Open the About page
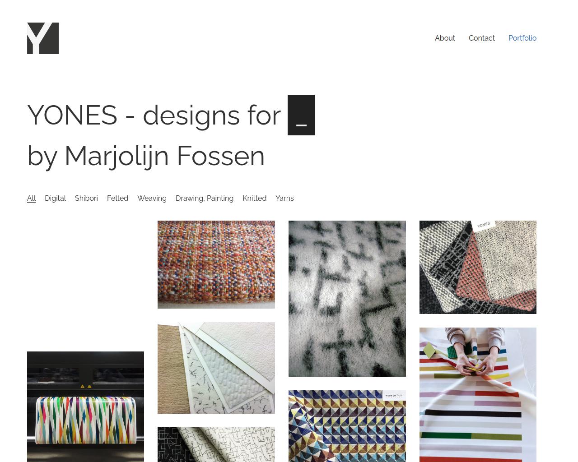This screenshot has width=578, height=462. click(x=445, y=38)
